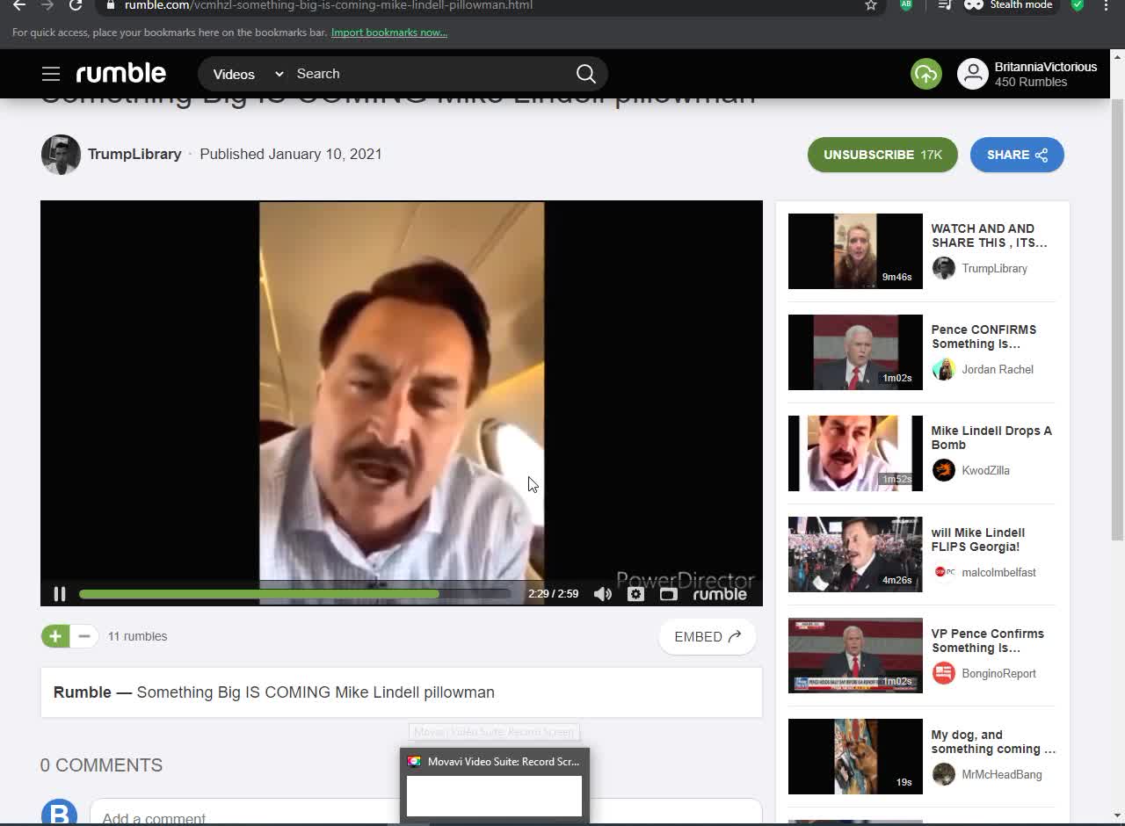Open TrumpLibrary channel name link

(134, 154)
